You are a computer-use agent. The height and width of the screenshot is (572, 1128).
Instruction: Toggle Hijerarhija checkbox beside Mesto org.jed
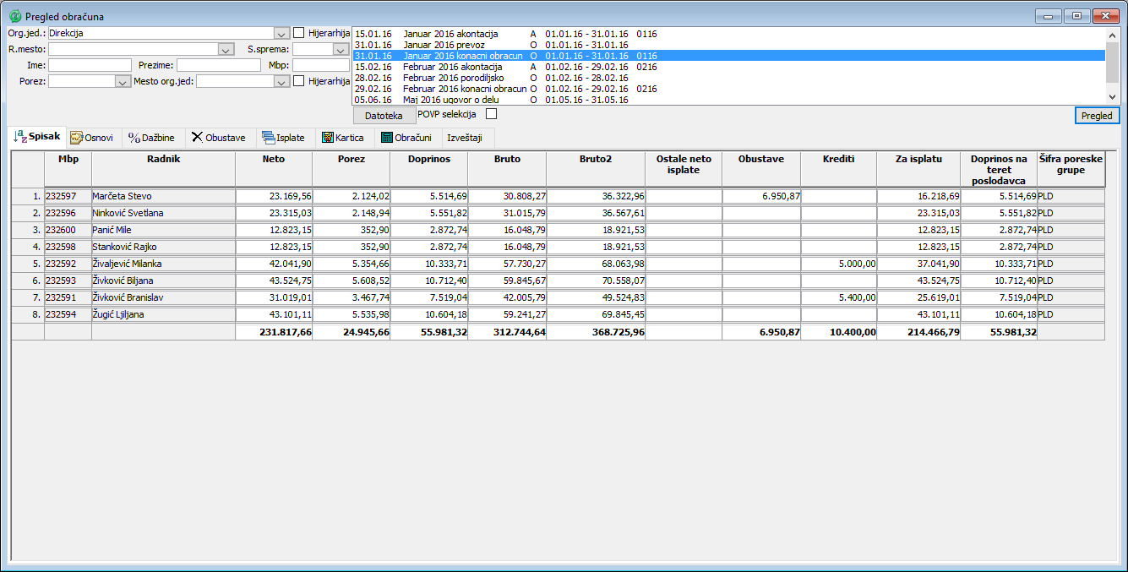tap(299, 81)
